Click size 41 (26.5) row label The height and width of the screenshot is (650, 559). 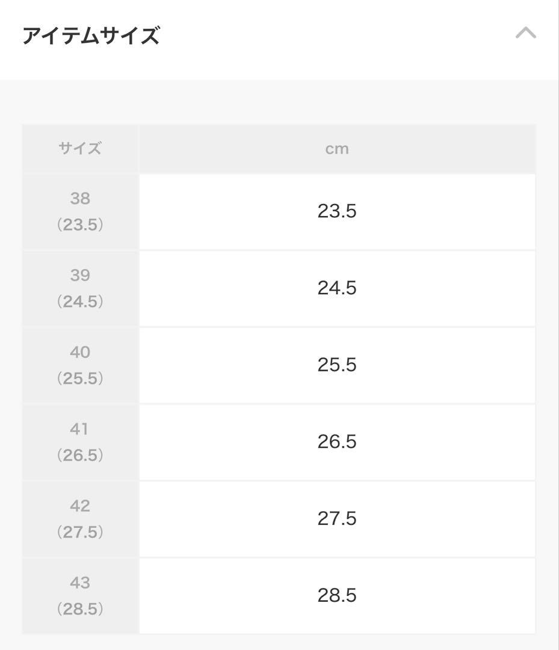coord(81,442)
